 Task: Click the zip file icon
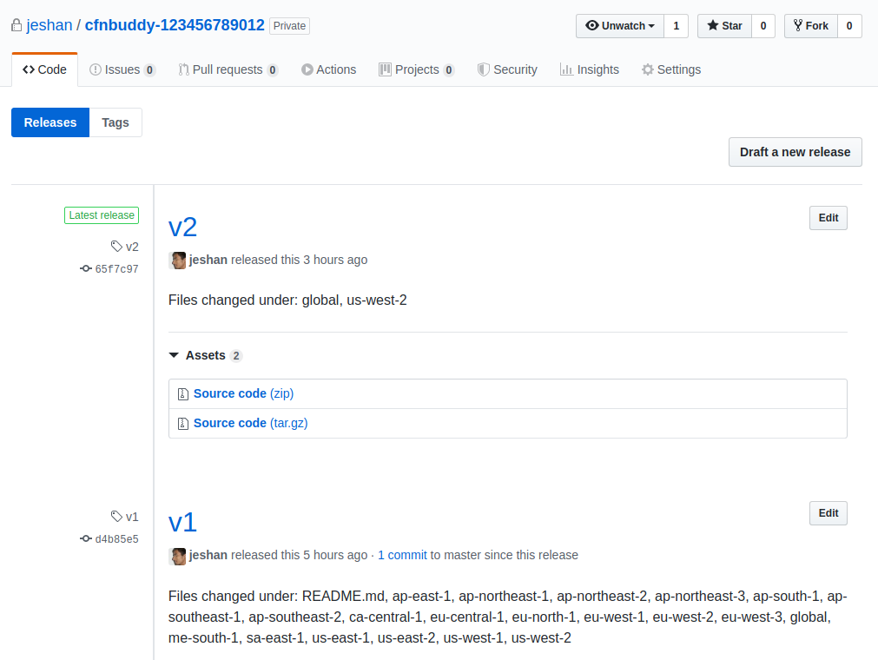(x=183, y=394)
